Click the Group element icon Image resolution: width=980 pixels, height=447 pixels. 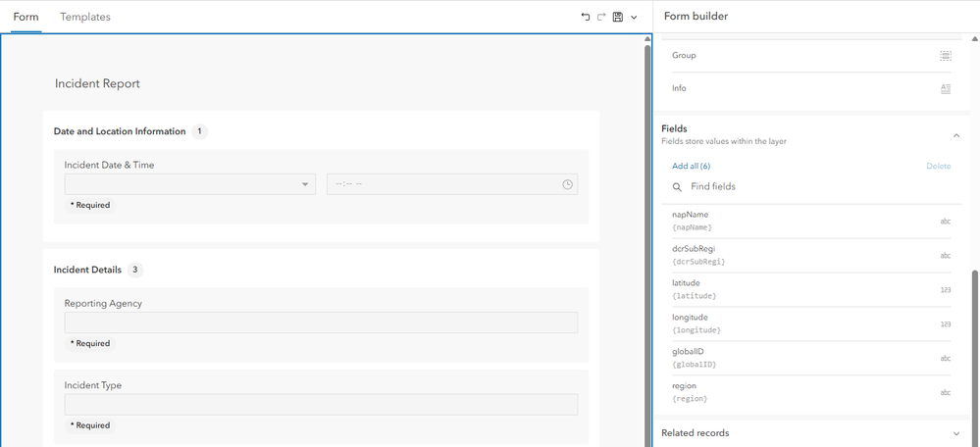[x=946, y=56]
